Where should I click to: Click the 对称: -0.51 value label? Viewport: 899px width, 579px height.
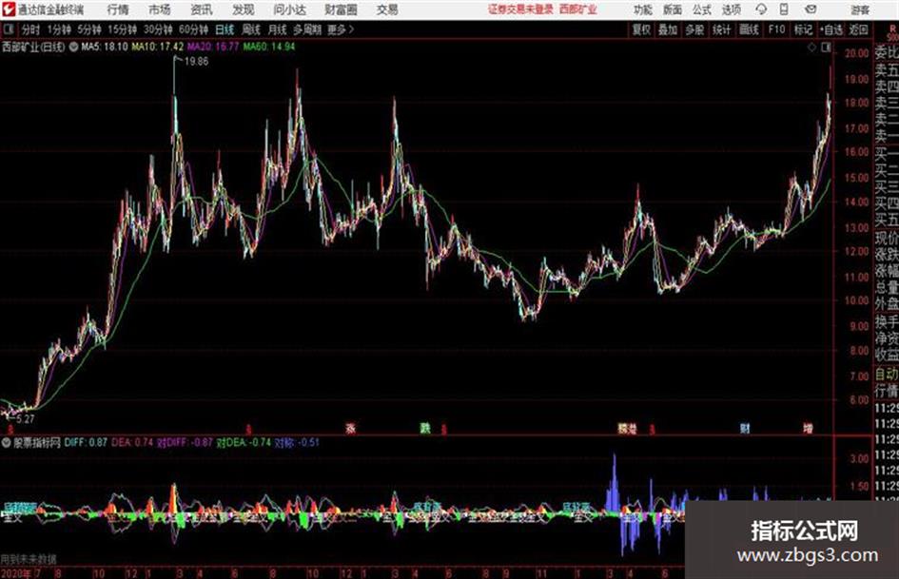click(297, 442)
